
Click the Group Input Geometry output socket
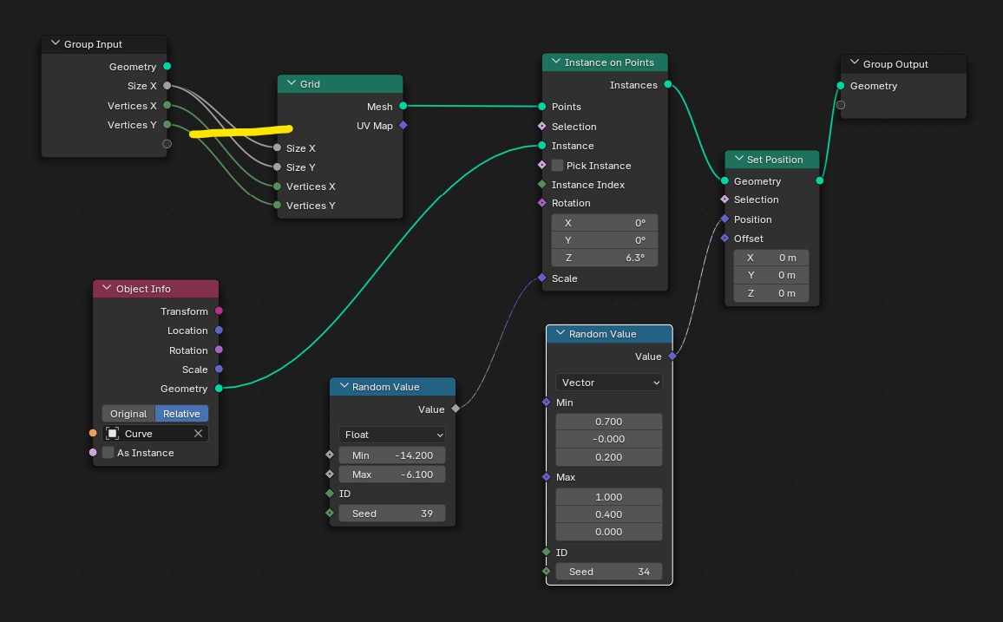point(167,67)
